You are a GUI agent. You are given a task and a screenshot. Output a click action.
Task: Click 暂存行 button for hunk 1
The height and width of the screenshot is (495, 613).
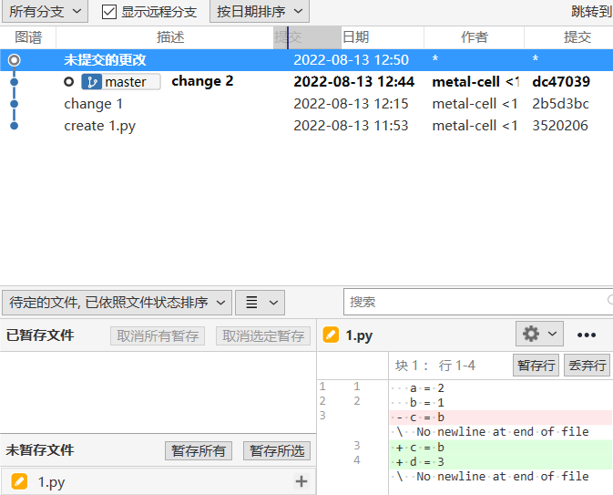(x=536, y=365)
